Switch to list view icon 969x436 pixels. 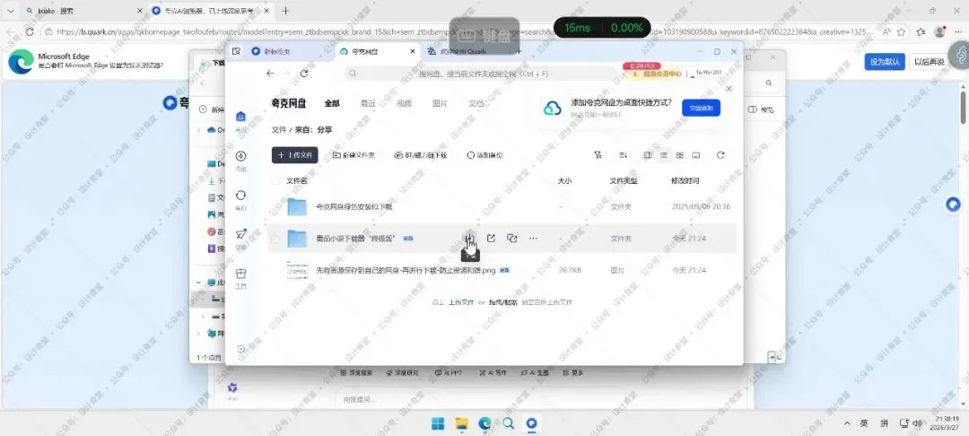(664, 155)
